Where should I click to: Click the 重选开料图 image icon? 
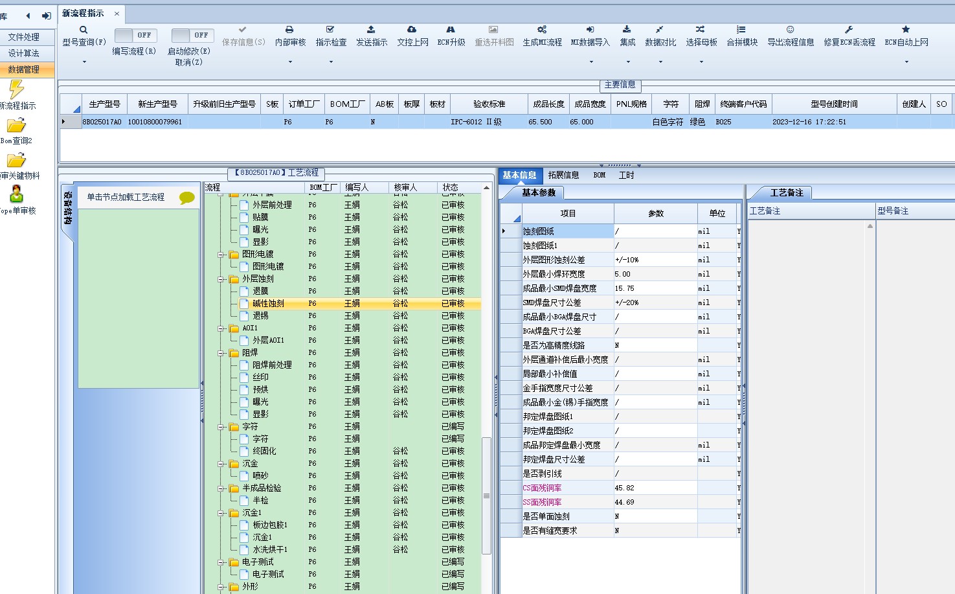[493, 29]
